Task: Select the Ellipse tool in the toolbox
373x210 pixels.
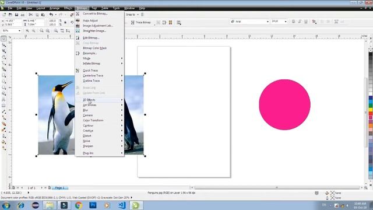Action: point(3,82)
